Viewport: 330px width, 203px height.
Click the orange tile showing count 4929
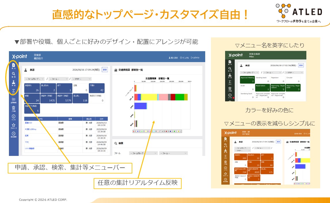[x=254, y=171]
